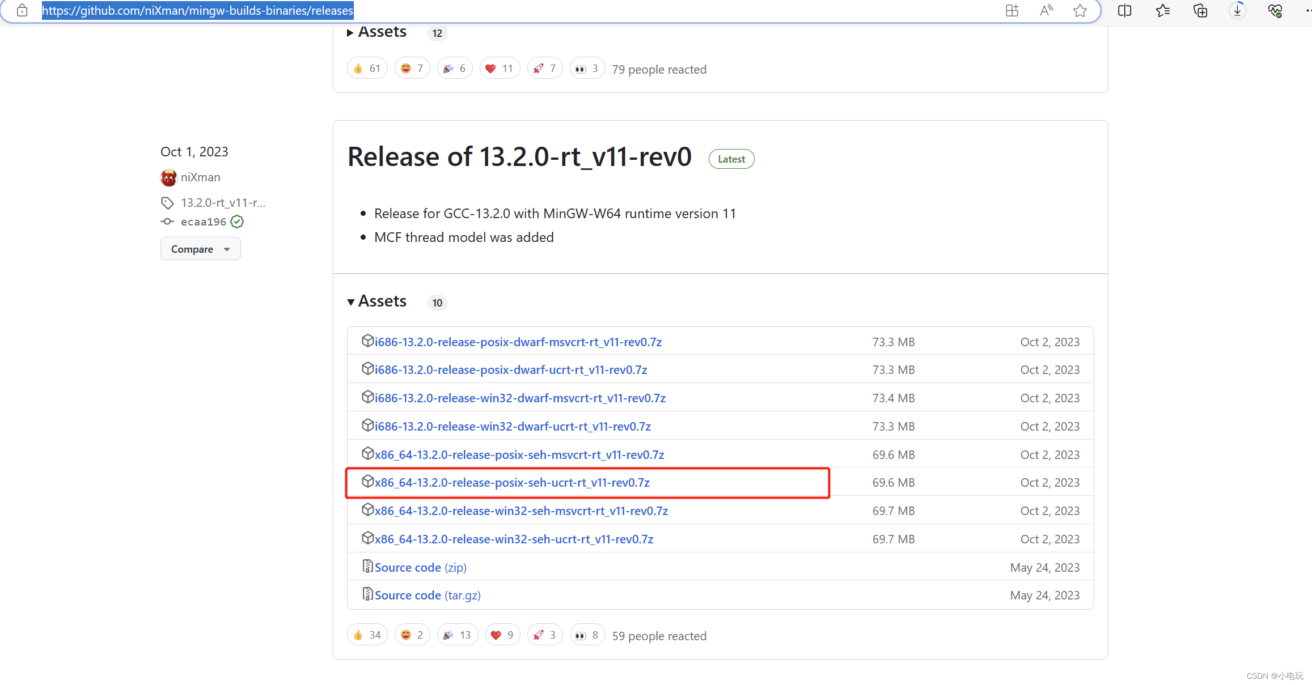1312x685 pixels.
Task: Toggle thumbs up reaction with 34
Action: [x=367, y=635]
